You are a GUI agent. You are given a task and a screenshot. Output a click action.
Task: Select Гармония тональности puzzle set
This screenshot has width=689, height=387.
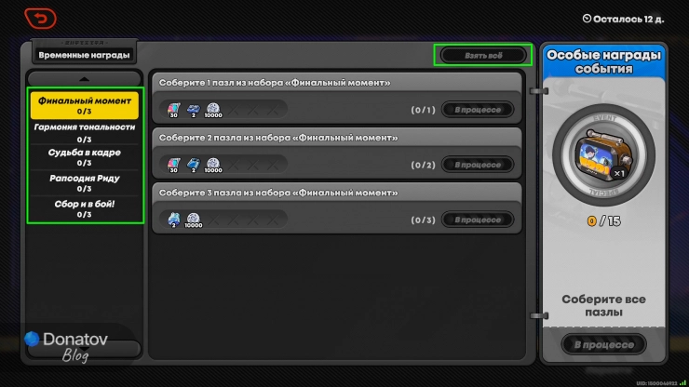click(85, 133)
